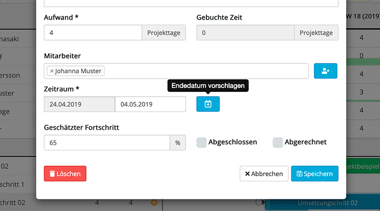380x211 pixels.
Task: Click the percent sign addon next to progress
Action: 178,142
